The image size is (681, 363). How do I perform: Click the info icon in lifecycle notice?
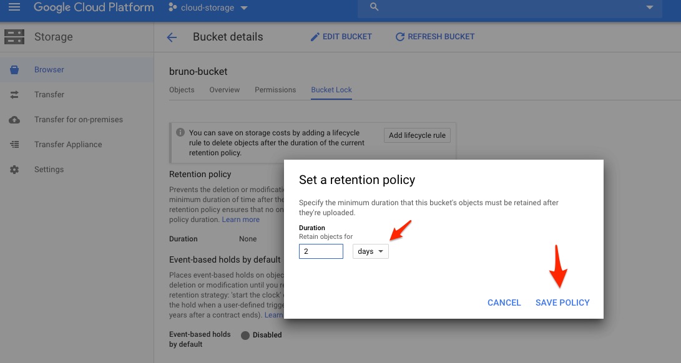coord(180,133)
